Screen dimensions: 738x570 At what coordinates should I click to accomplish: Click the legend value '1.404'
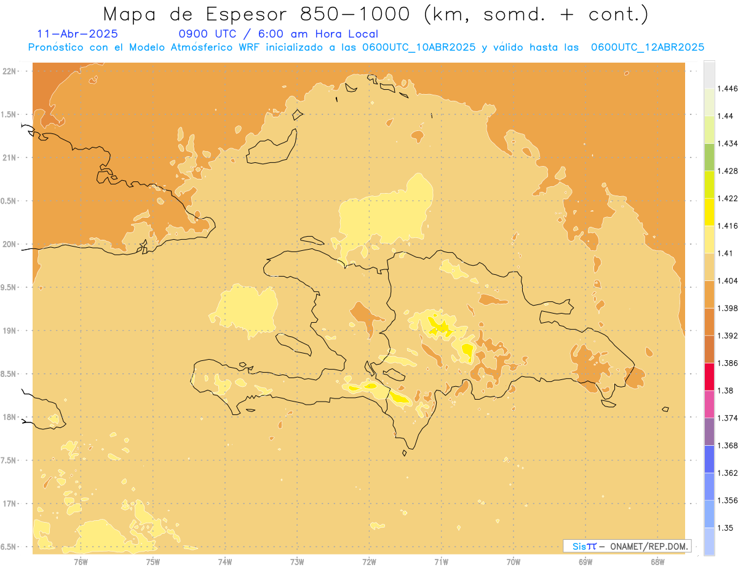click(727, 280)
